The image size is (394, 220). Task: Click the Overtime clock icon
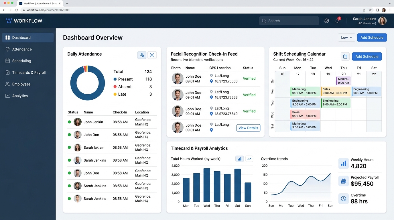[344, 199]
